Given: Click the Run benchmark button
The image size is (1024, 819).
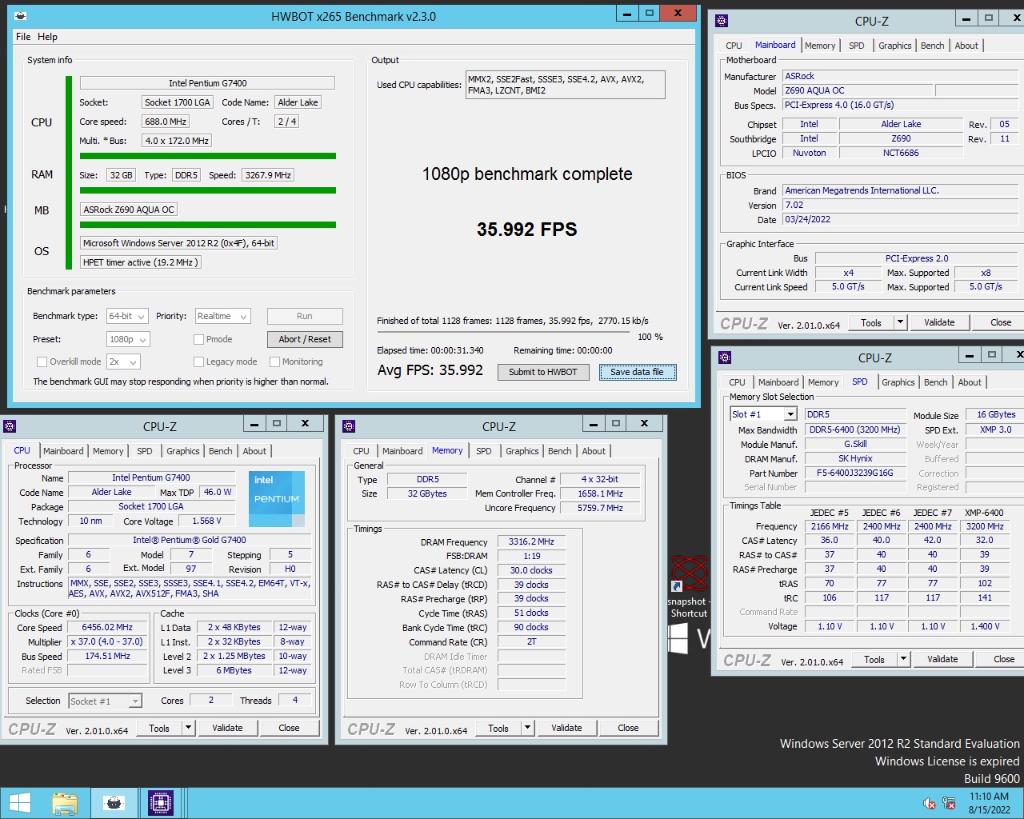Looking at the screenshot, I should [305, 316].
